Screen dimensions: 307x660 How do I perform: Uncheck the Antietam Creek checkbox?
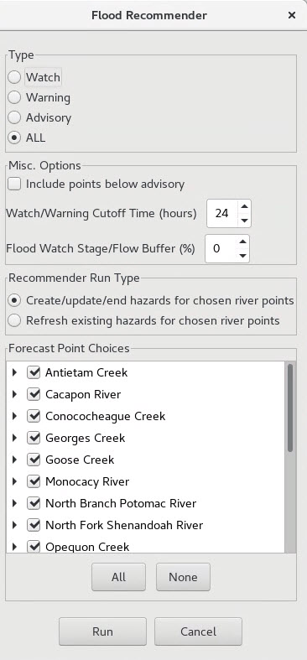[x=34, y=372]
